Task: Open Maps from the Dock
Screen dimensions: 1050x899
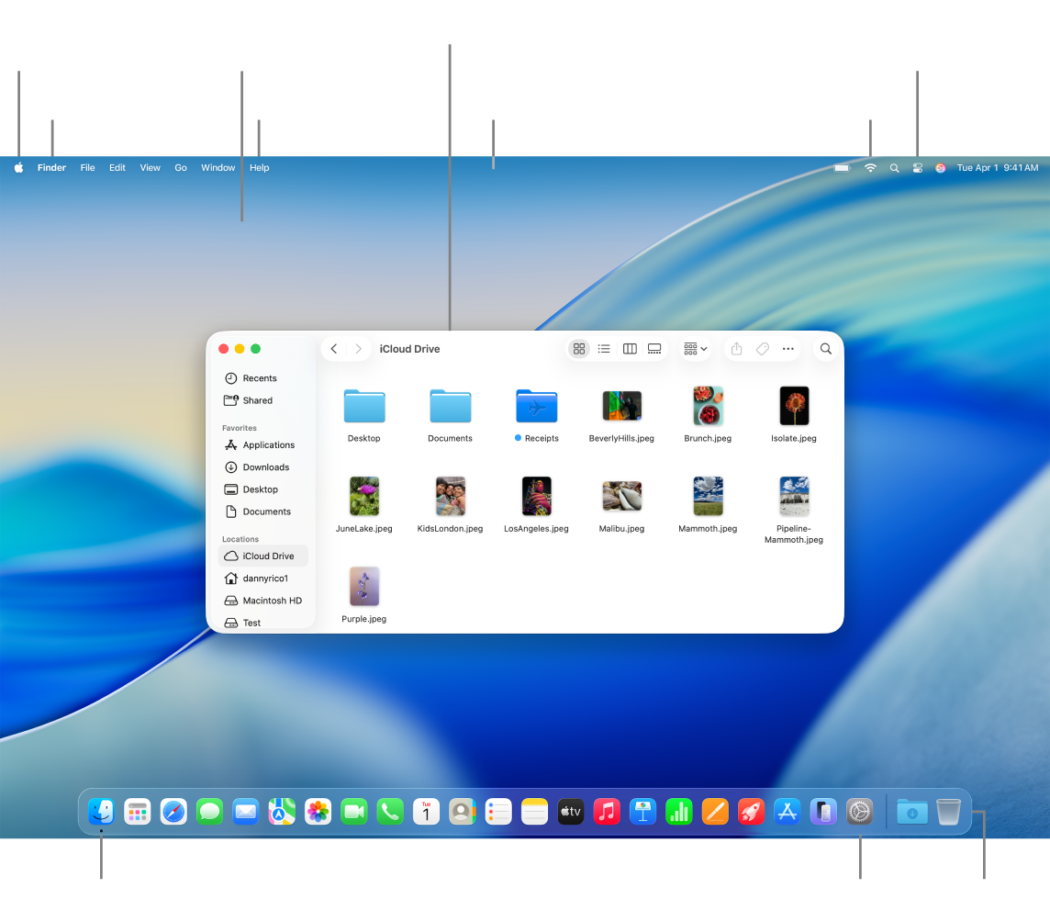Action: (282, 812)
